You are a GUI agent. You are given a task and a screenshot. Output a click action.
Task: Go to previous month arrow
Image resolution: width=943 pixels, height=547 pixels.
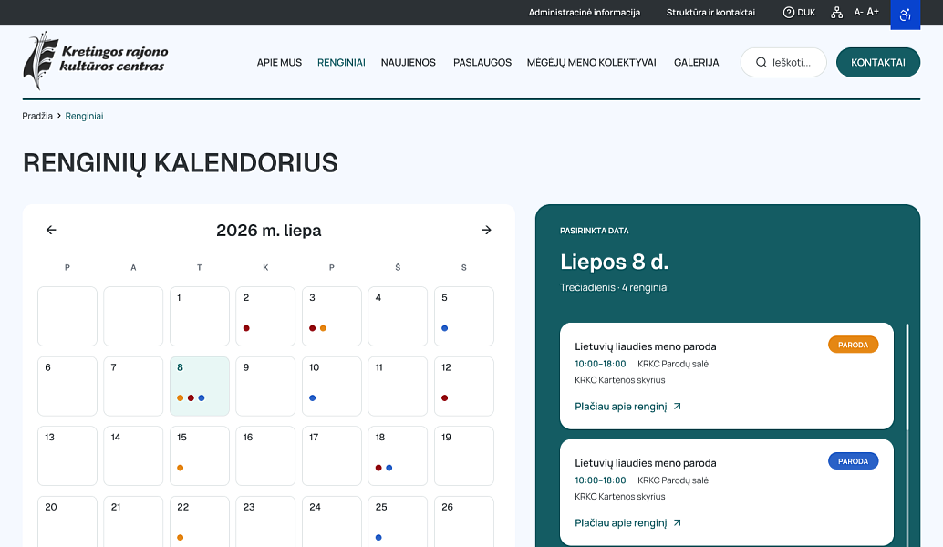[51, 230]
